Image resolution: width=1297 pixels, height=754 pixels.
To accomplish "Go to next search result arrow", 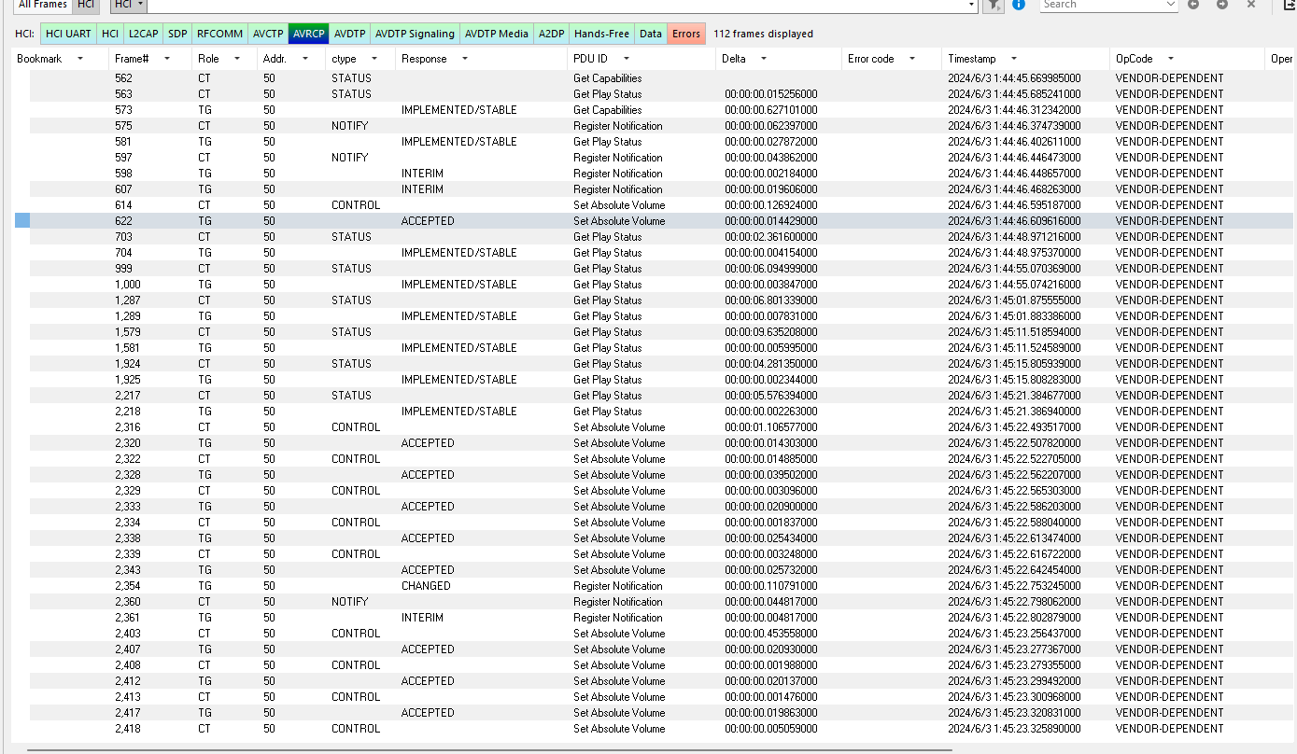I will [1222, 4].
